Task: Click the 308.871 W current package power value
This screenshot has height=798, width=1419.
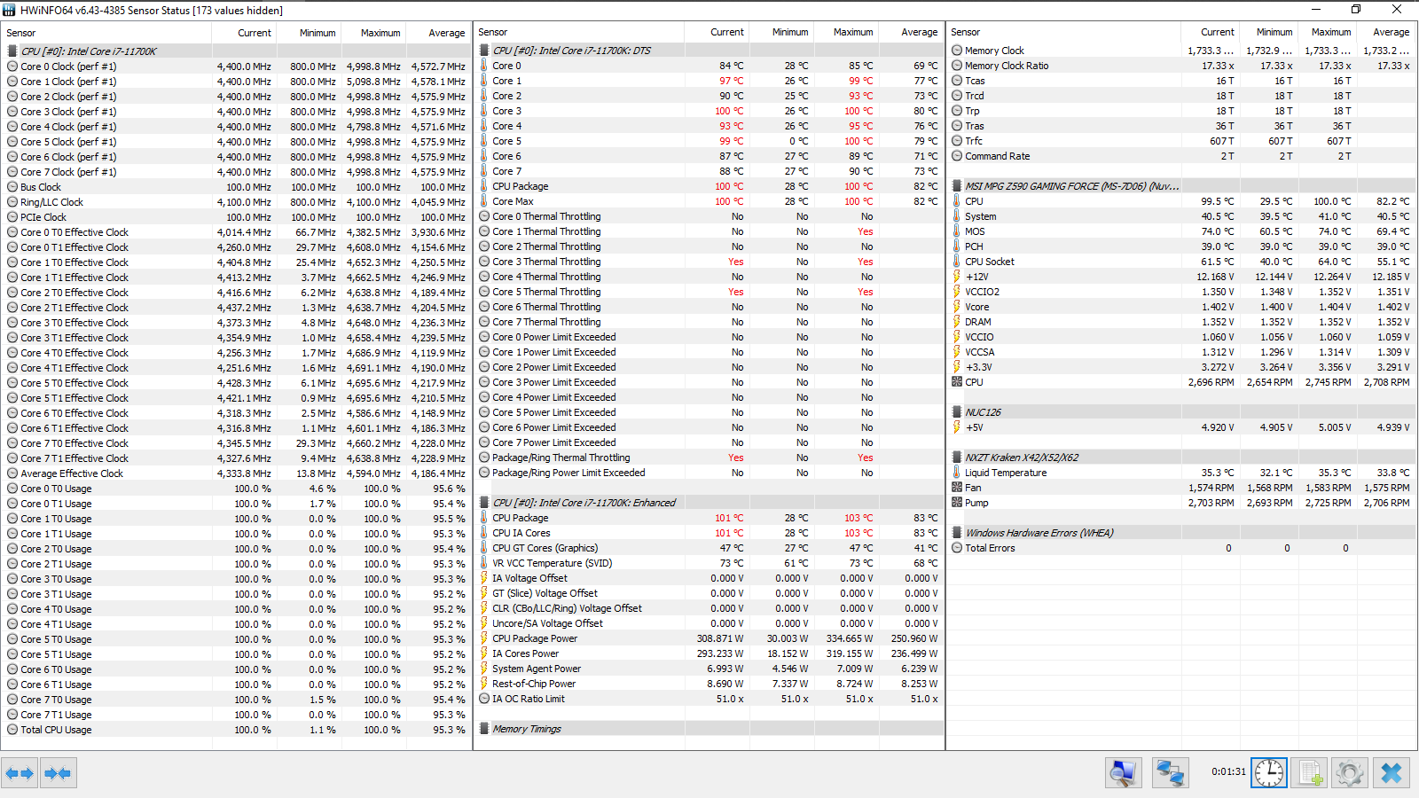Action: (x=720, y=638)
